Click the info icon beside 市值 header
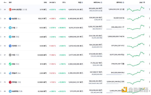The width and height of the screenshot is (151, 95). coord(82,3)
